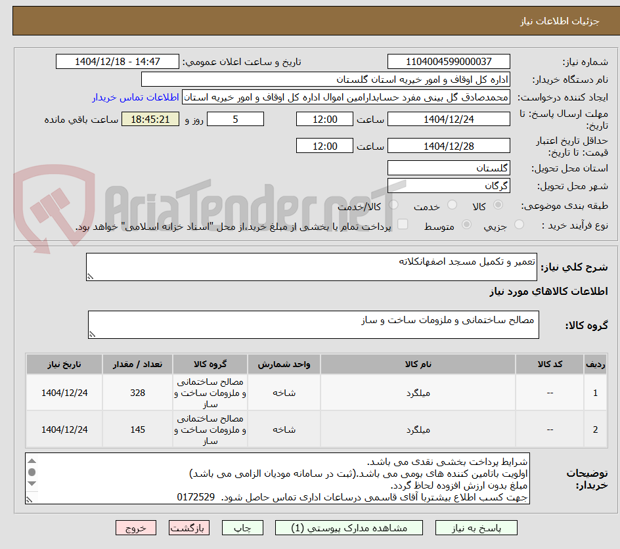Toggle the اسناد خزانه اسلامی payment checkbox
The image size is (620, 549).
click(403, 224)
